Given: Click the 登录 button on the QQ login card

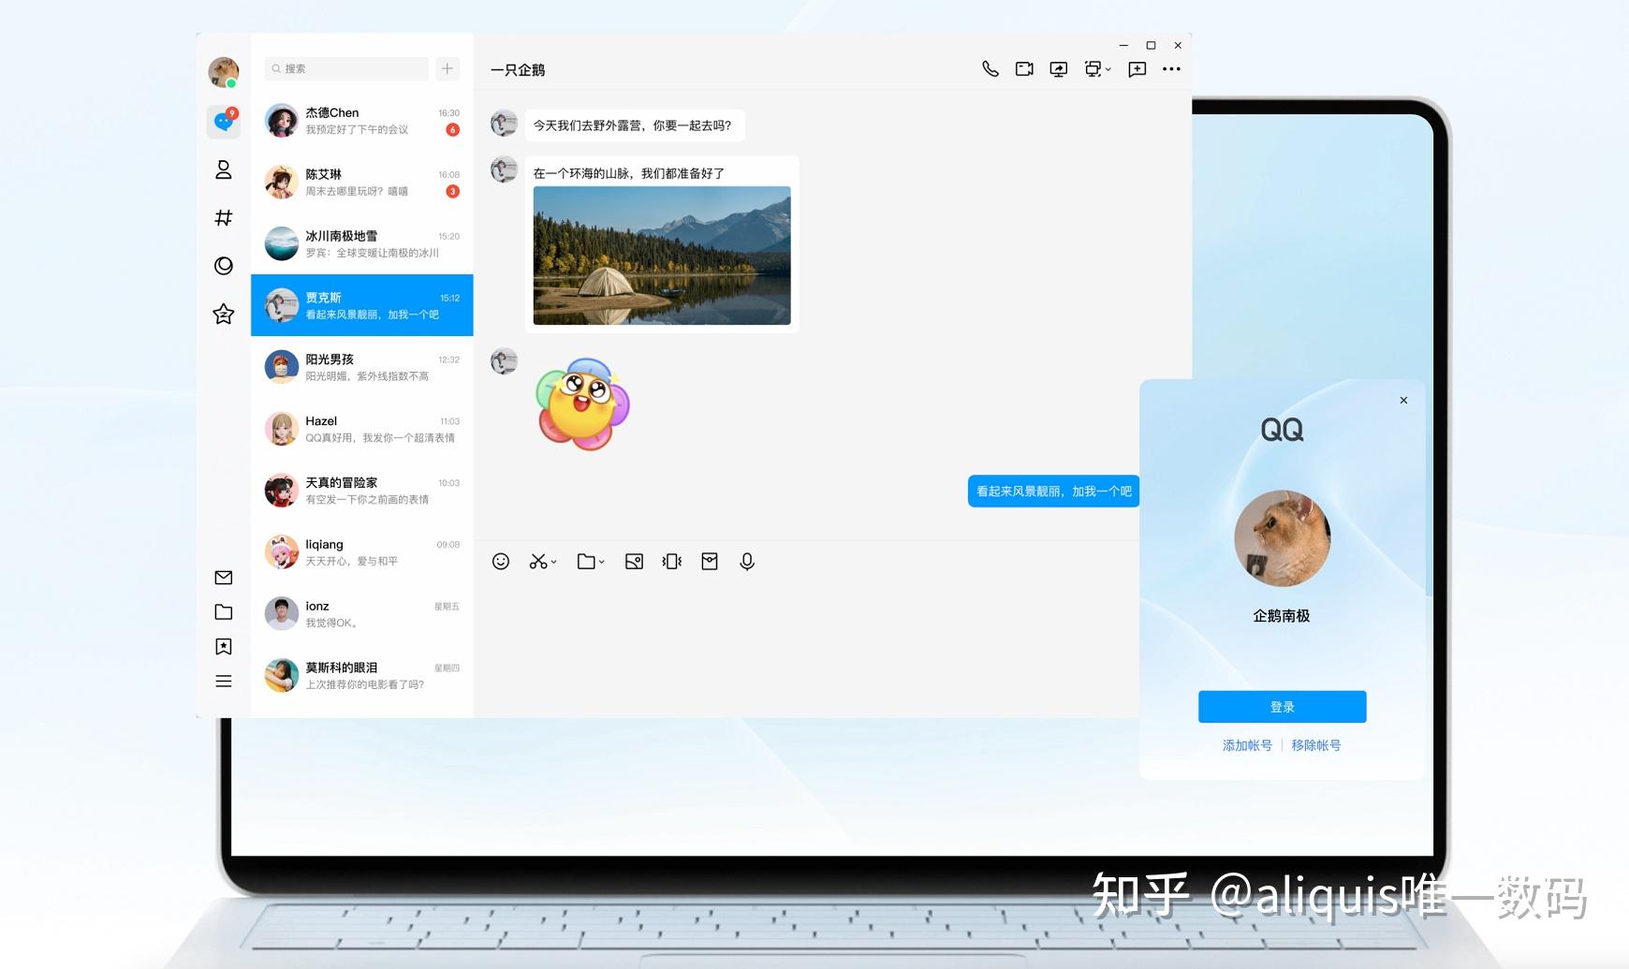Looking at the screenshot, I should click(x=1282, y=706).
